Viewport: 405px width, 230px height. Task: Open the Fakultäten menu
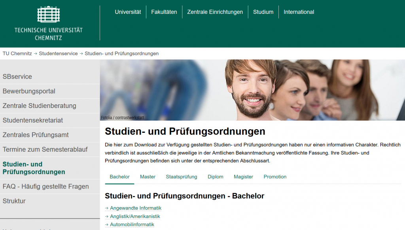coord(164,12)
